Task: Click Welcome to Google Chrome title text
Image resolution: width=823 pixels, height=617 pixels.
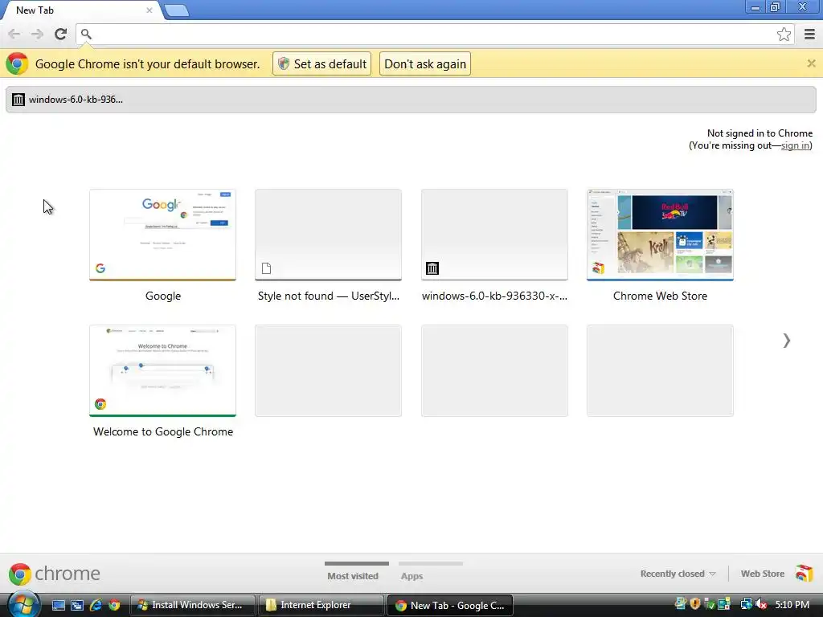Action: click(x=162, y=431)
